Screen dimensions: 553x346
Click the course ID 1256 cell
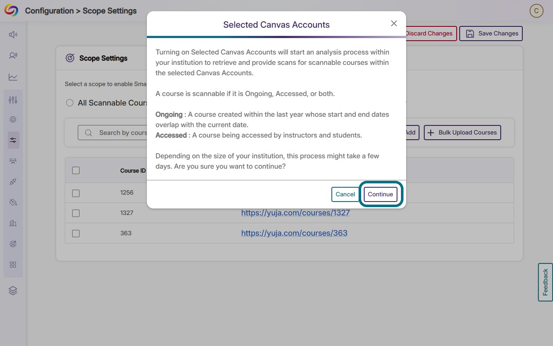click(x=127, y=192)
